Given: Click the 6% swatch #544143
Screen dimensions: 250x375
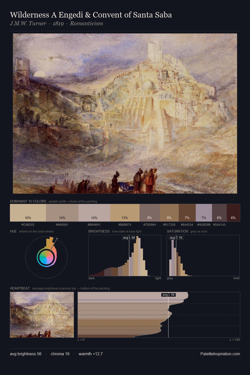Looking at the screenshot, I should point(219,213).
